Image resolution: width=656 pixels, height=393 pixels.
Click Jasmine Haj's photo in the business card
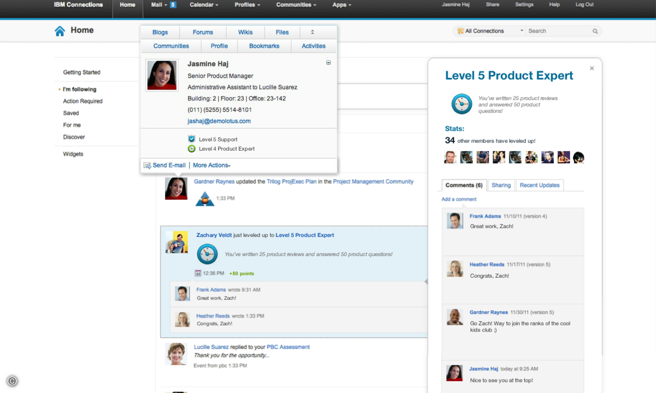(x=162, y=75)
